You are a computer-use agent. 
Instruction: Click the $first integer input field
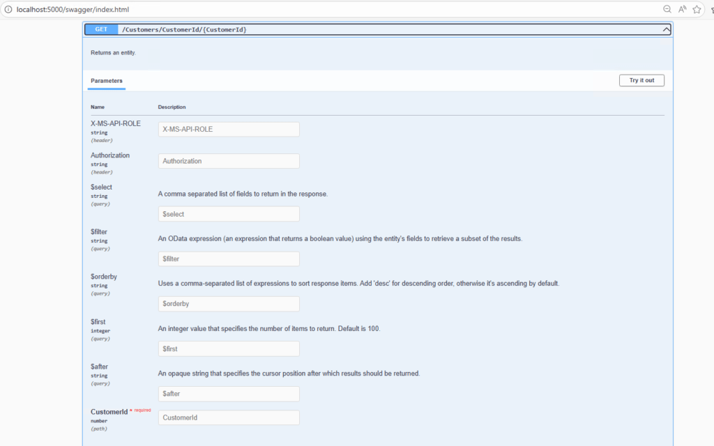229,348
